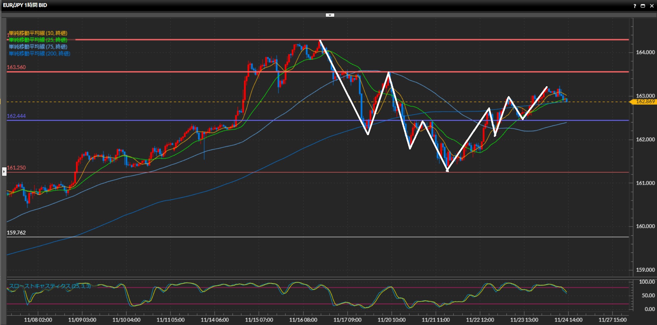Image resolution: width=657 pixels, height=325 pixels.
Task: Close the EUR/JPY chart panel
Action: [652, 6]
